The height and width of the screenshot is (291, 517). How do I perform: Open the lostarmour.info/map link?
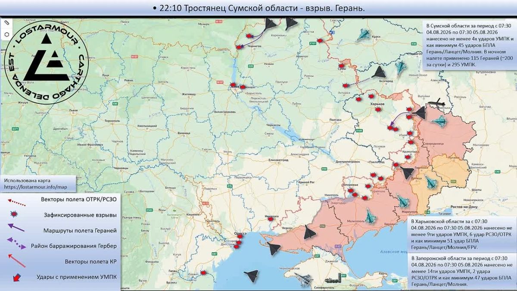point(36,188)
